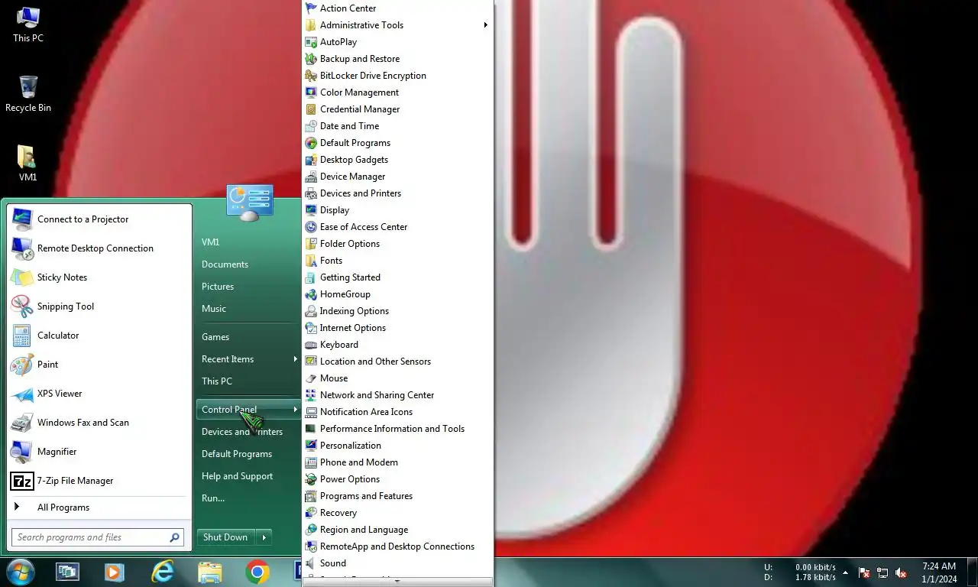Open the media player taskbar icon
The image size is (978, 587).
[x=115, y=572]
